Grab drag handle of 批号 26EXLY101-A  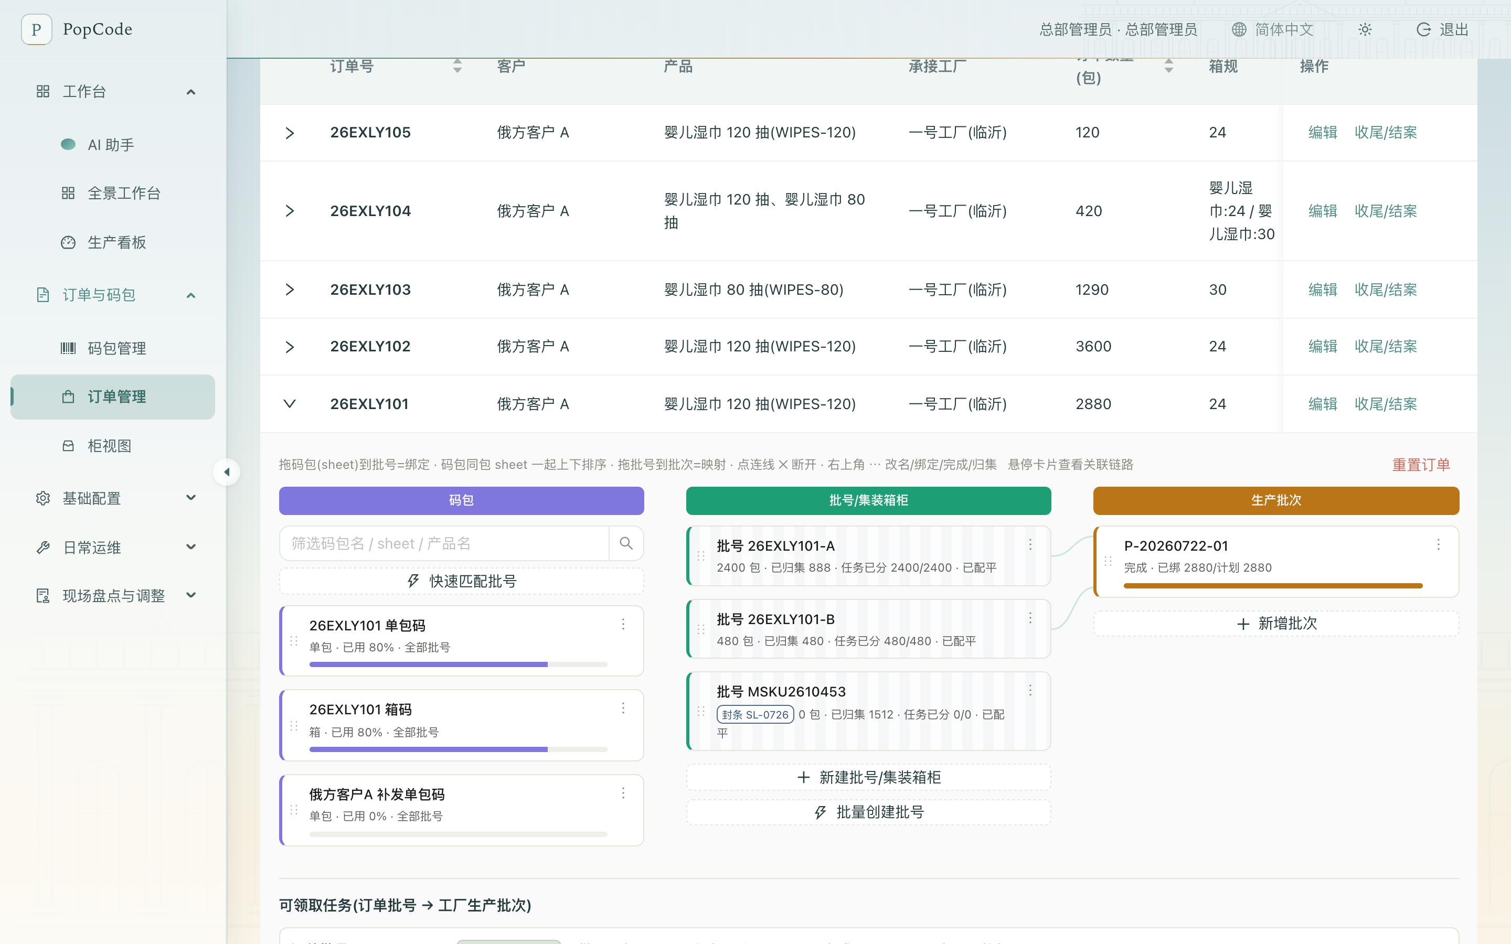click(700, 556)
